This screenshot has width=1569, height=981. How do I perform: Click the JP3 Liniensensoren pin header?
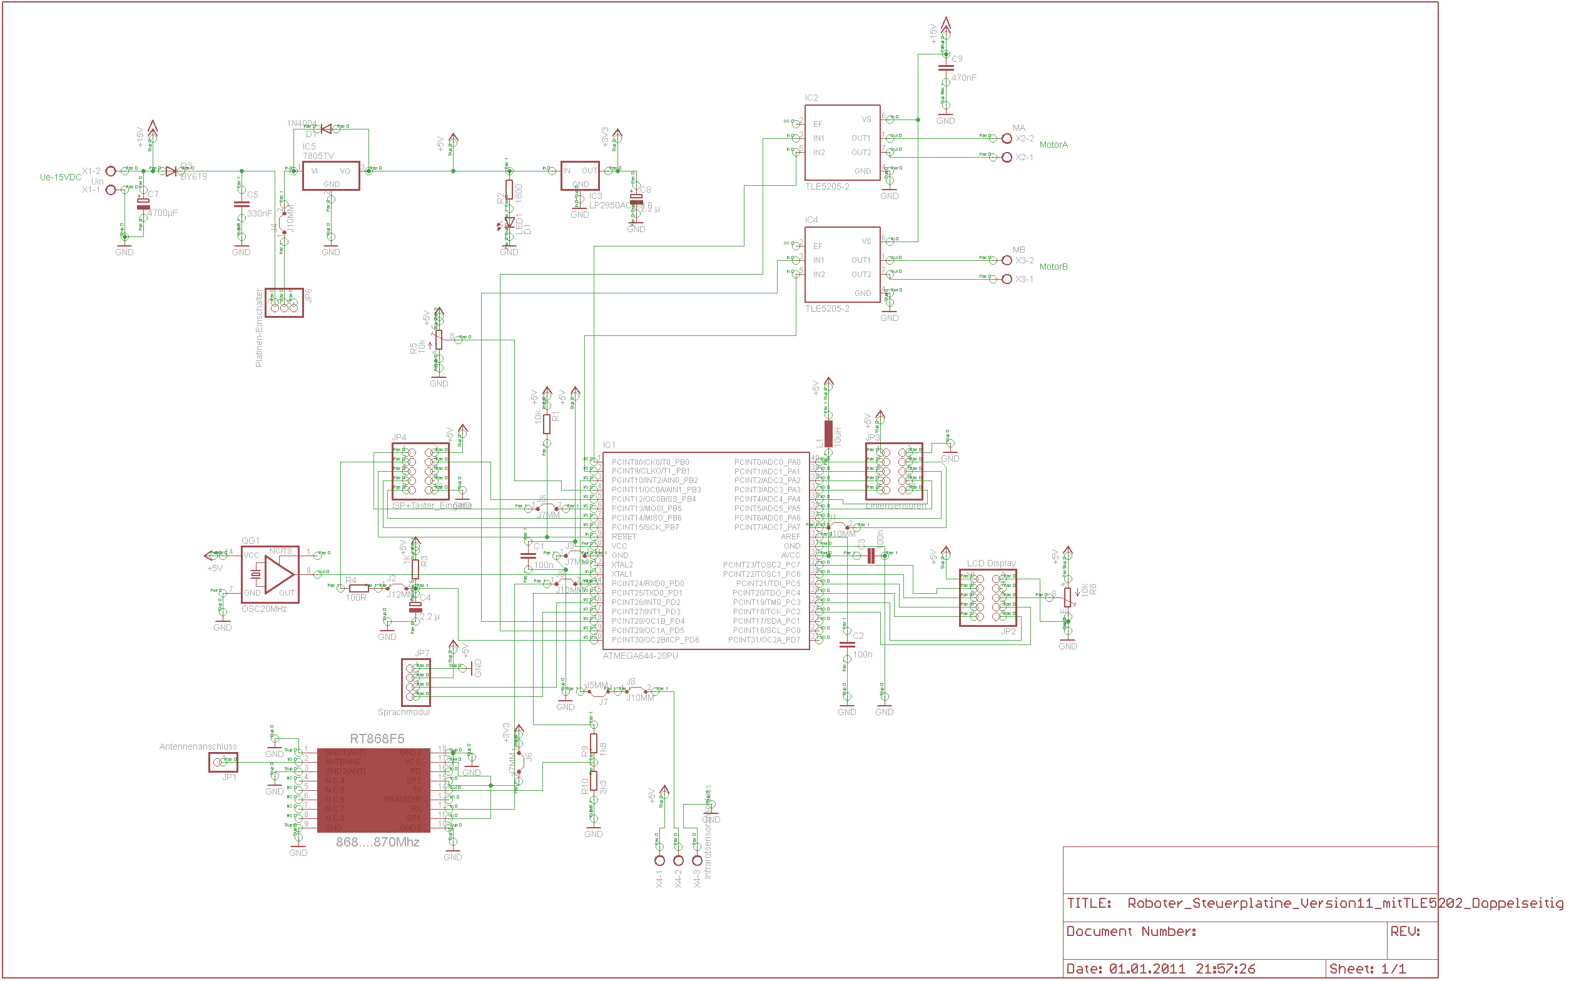click(x=894, y=472)
